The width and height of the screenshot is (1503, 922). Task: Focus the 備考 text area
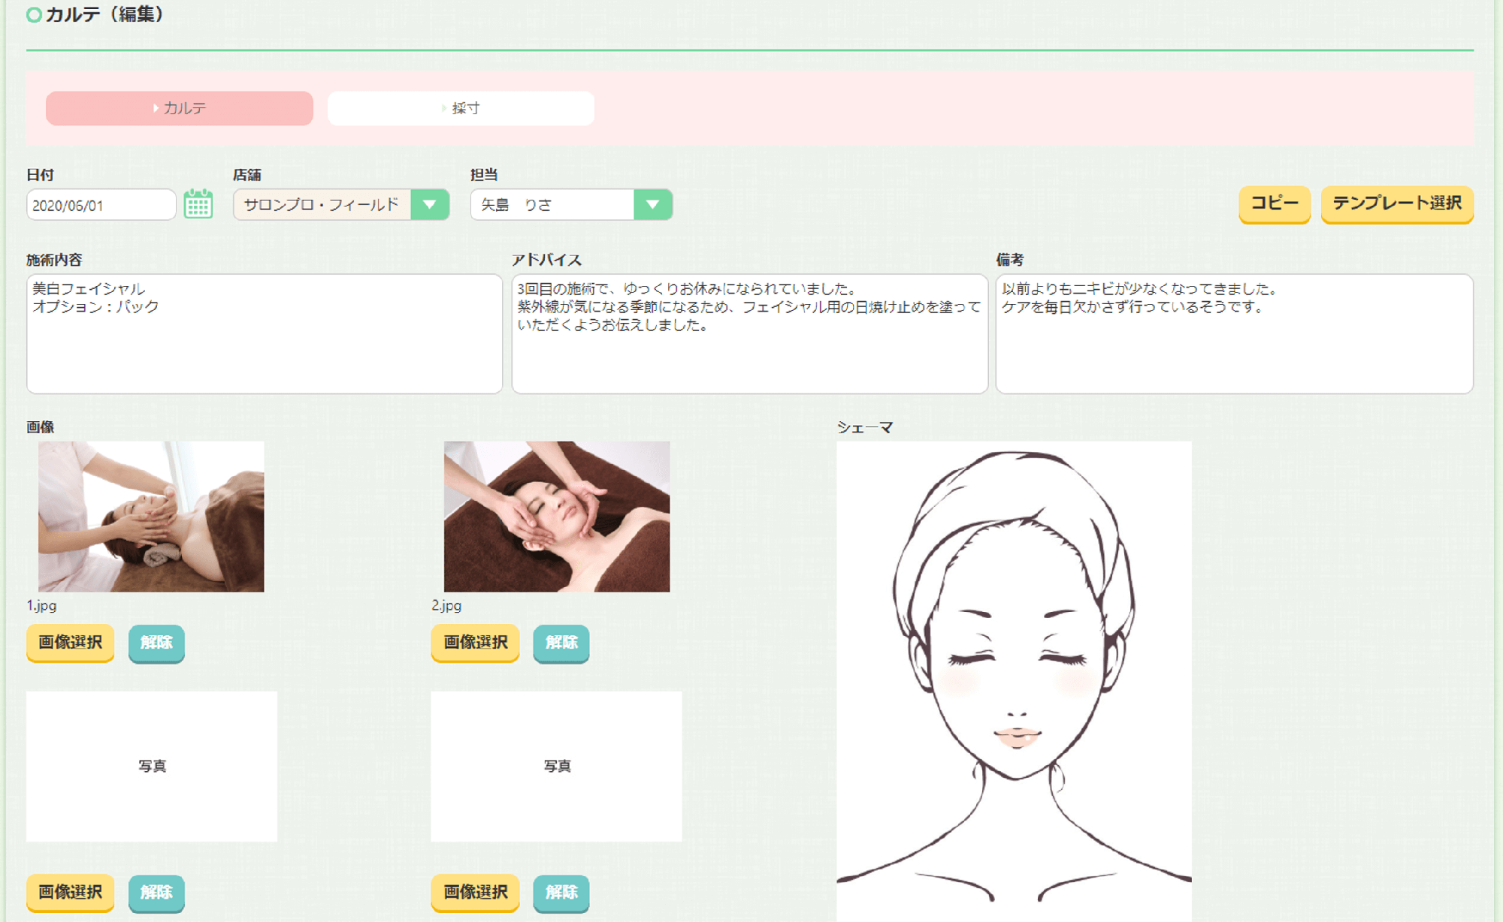pos(1235,333)
